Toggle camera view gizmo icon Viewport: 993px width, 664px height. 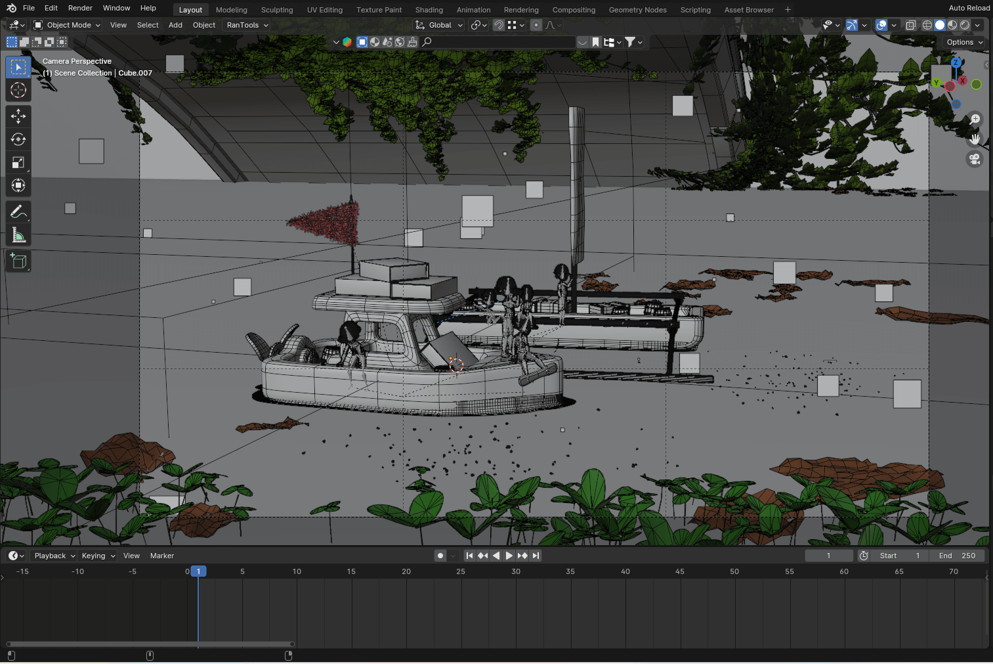(x=975, y=158)
